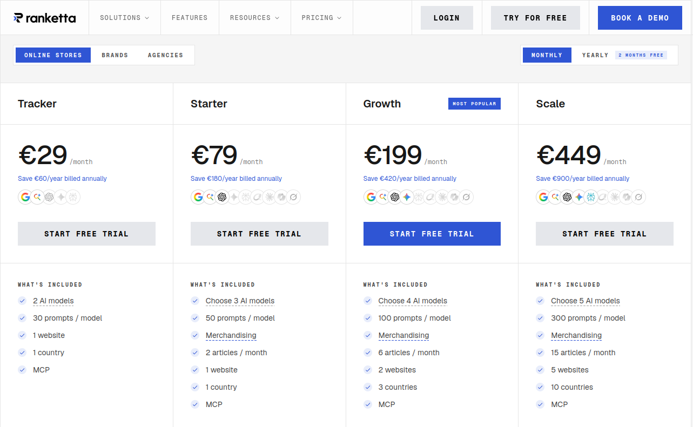Start free trial for the Tracker plan
693x427 pixels.
click(86, 234)
